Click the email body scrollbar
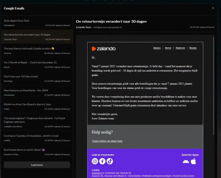 pos(214,86)
